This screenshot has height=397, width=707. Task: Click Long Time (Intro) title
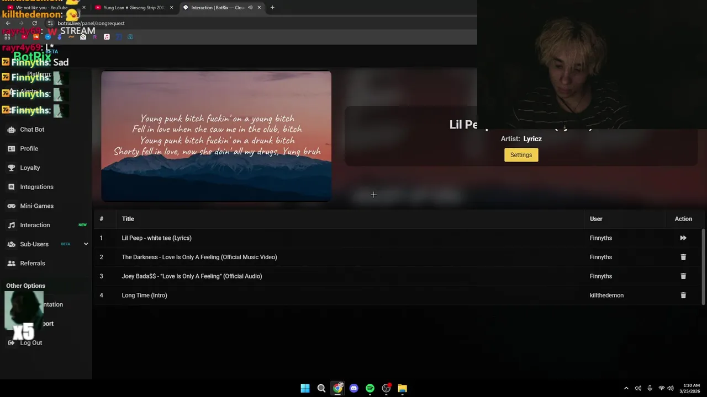[x=144, y=296]
